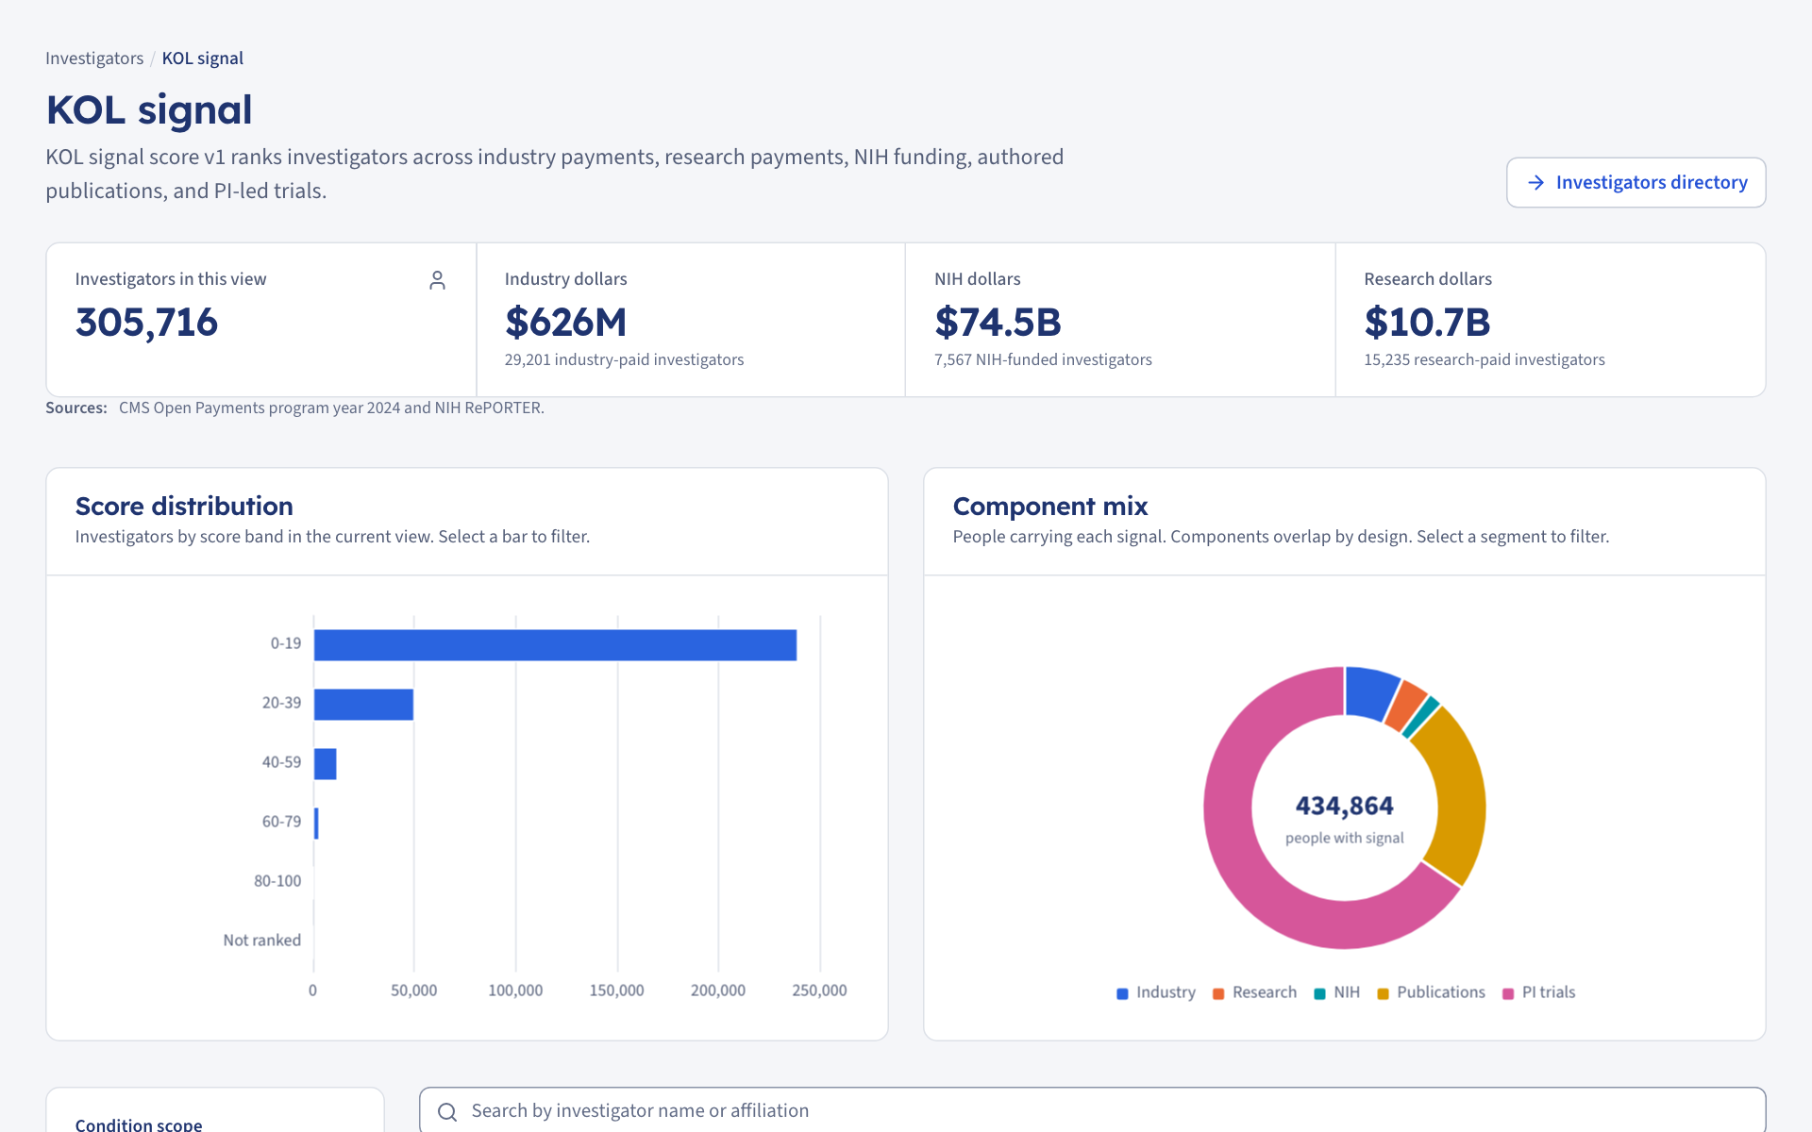This screenshot has height=1132, width=1812.
Task: Click the $10.7B Research dollars value
Action: [x=1427, y=323]
